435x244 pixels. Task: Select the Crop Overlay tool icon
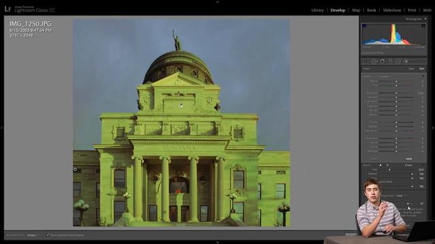coord(366,61)
